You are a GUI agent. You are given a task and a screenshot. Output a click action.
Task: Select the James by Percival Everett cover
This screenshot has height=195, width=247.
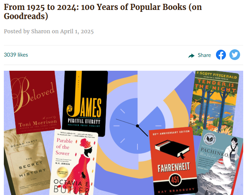click(85, 103)
